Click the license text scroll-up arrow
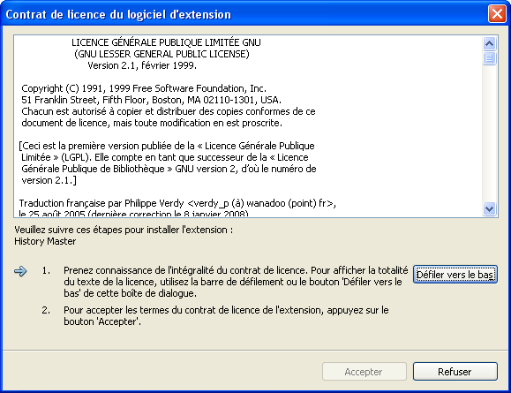Image resolution: width=511 pixels, height=393 pixels. point(489,43)
